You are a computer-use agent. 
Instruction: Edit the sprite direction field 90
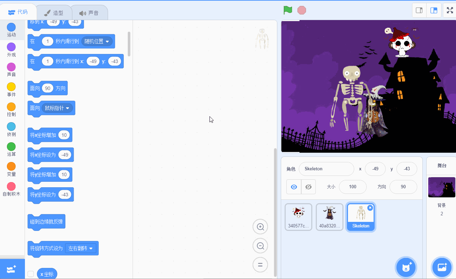click(403, 187)
